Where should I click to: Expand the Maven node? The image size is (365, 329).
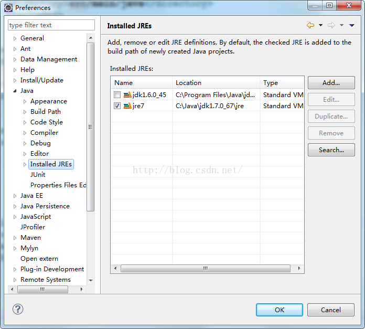click(15, 238)
